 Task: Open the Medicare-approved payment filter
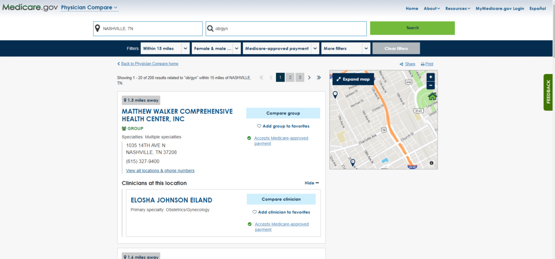pos(281,48)
